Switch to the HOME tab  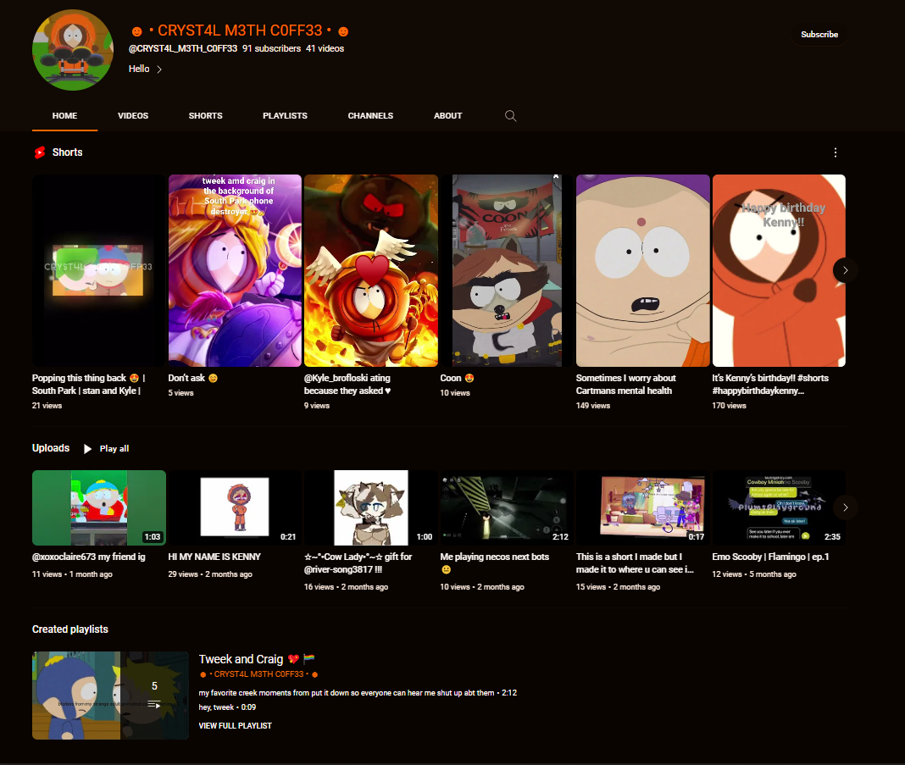(64, 116)
